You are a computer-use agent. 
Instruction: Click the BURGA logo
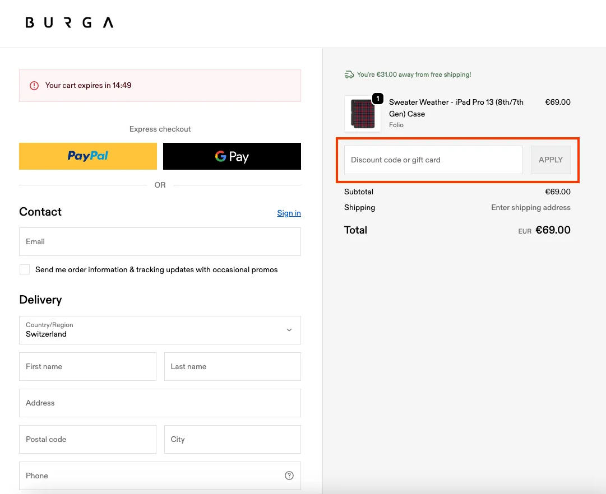click(x=70, y=23)
